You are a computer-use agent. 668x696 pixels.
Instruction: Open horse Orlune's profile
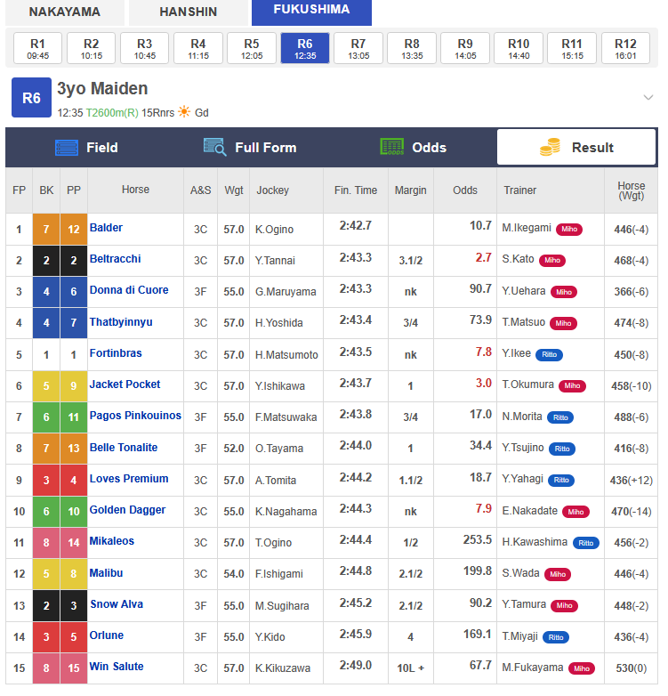[x=107, y=635]
